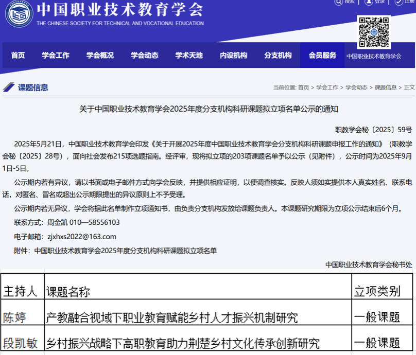Click the 课题信息 section header icon
Viewport: 416px width, 355px height.
click(x=9, y=87)
